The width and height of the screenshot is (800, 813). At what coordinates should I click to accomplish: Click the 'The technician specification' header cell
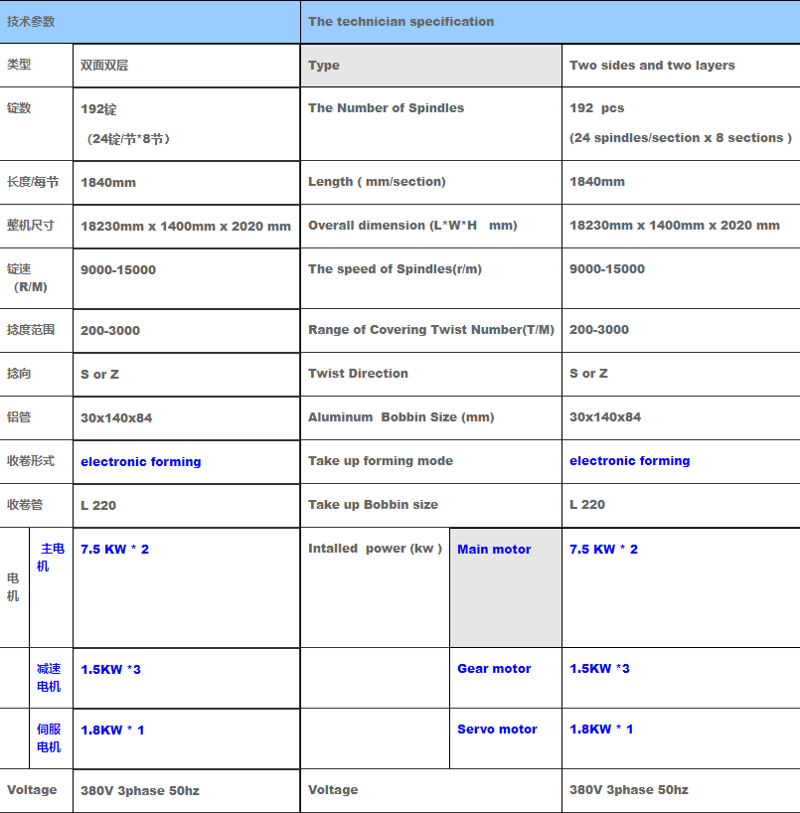[x=400, y=22]
